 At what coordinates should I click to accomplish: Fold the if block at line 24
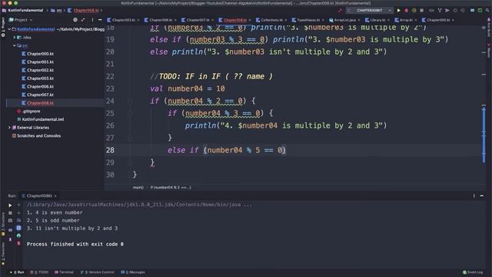130,101
